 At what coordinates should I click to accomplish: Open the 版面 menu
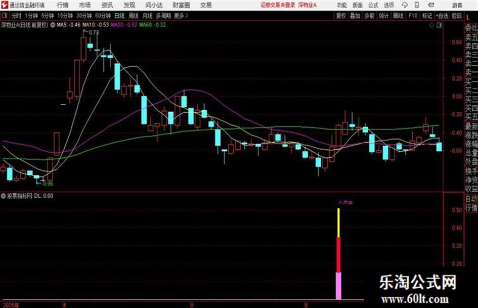pyautogui.click(x=357, y=5)
